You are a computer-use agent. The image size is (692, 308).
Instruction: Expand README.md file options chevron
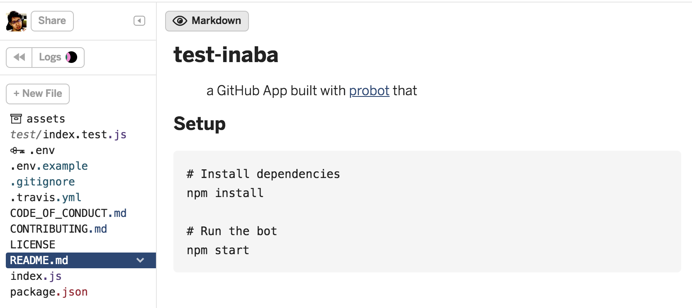click(x=140, y=260)
